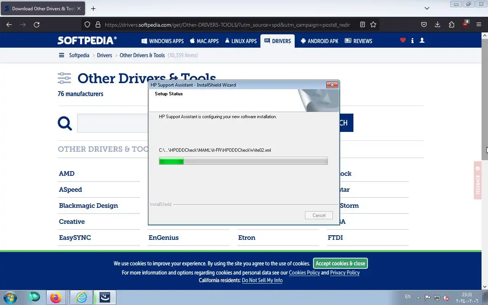Click the browser back arrow
The width and height of the screenshot is (488, 305).
[x=9, y=24]
